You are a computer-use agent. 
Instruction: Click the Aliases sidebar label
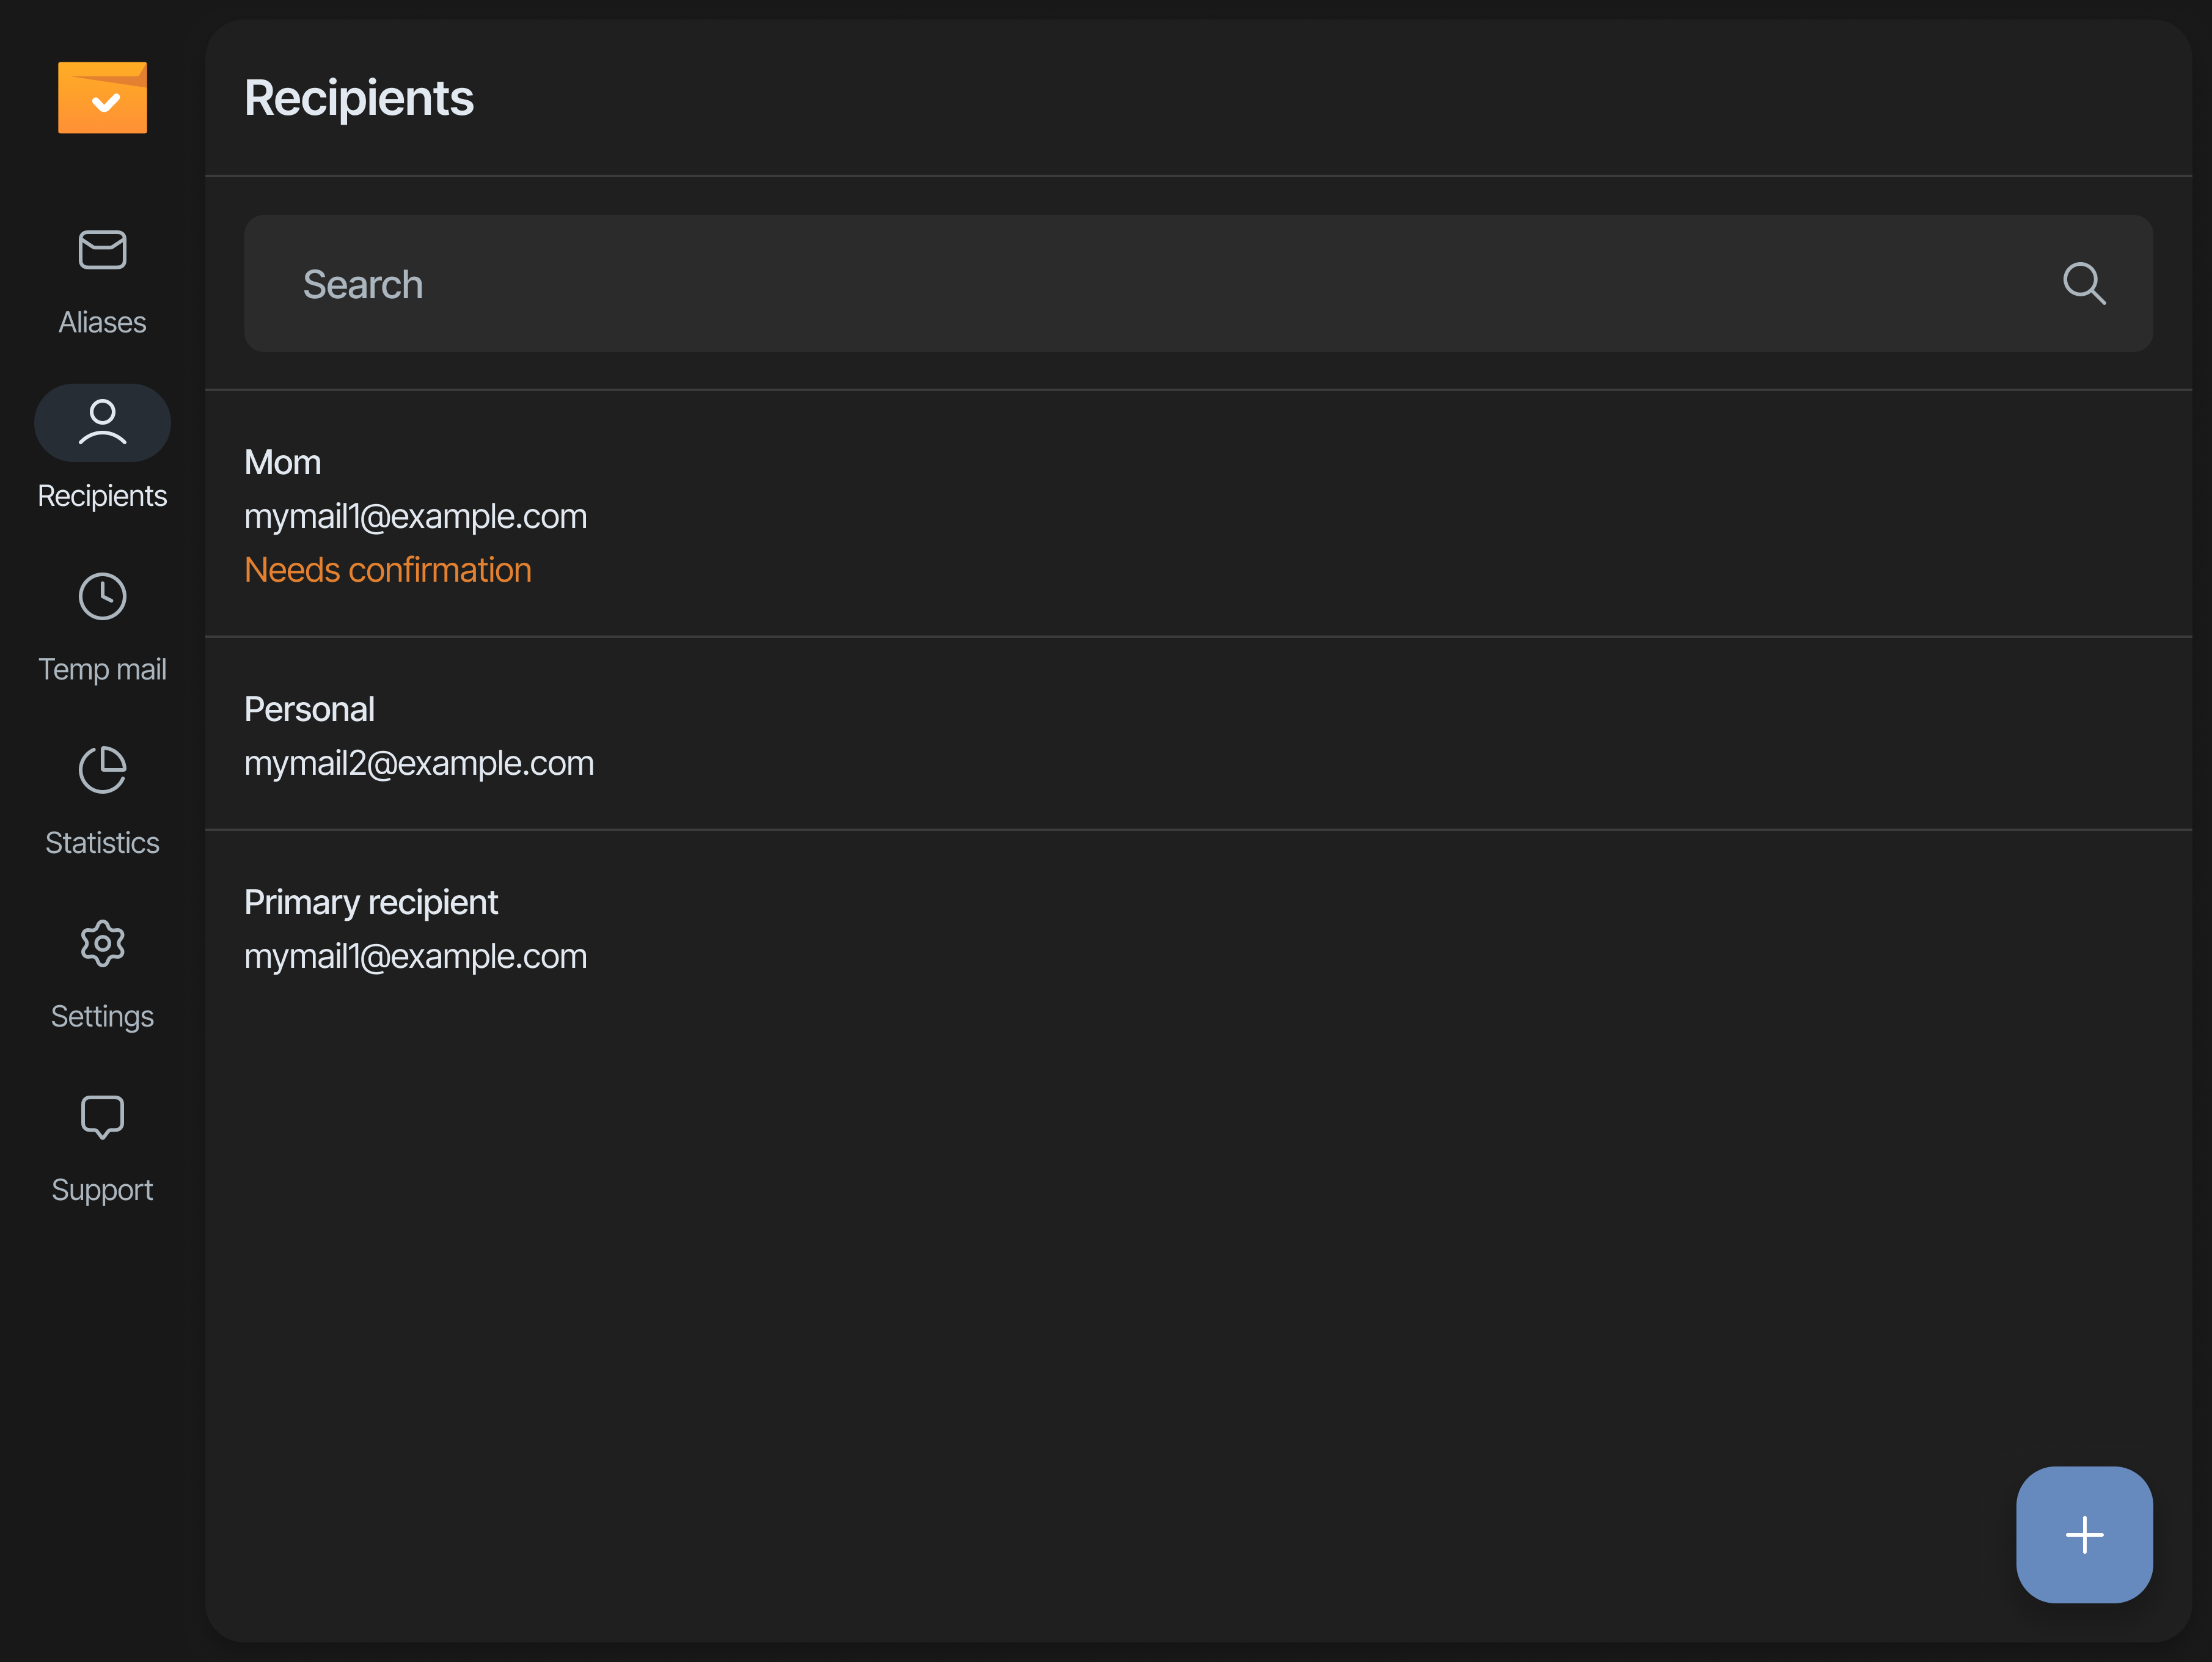(x=102, y=323)
